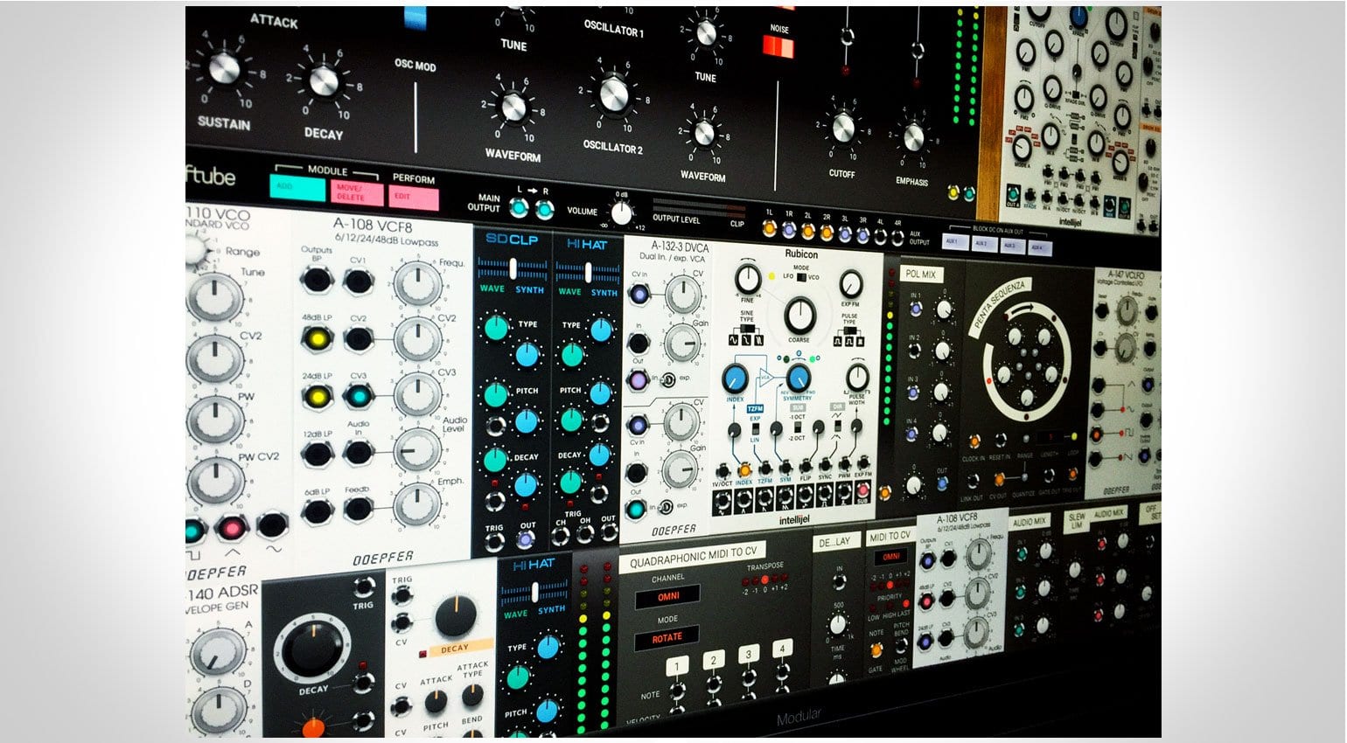
Task: Switch Rubicon mode from LFO to VCO
Action: (x=800, y=277)
